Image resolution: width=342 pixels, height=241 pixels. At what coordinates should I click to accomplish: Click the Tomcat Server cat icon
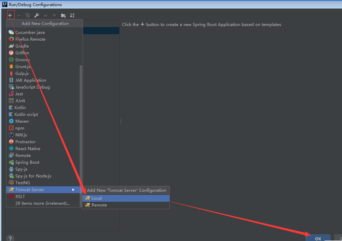point(11,190)
